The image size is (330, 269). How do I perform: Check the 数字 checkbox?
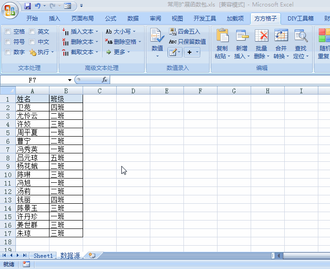tap(8, 52)
